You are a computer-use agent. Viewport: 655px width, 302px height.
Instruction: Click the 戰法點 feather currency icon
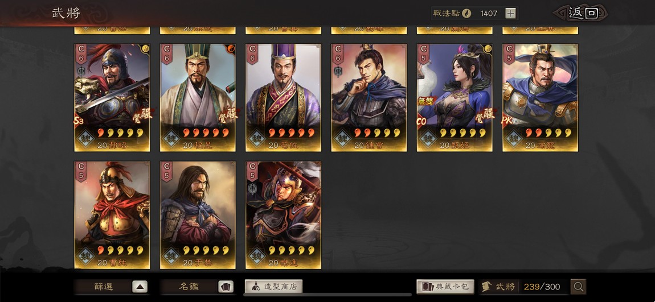tap(466, 13)
